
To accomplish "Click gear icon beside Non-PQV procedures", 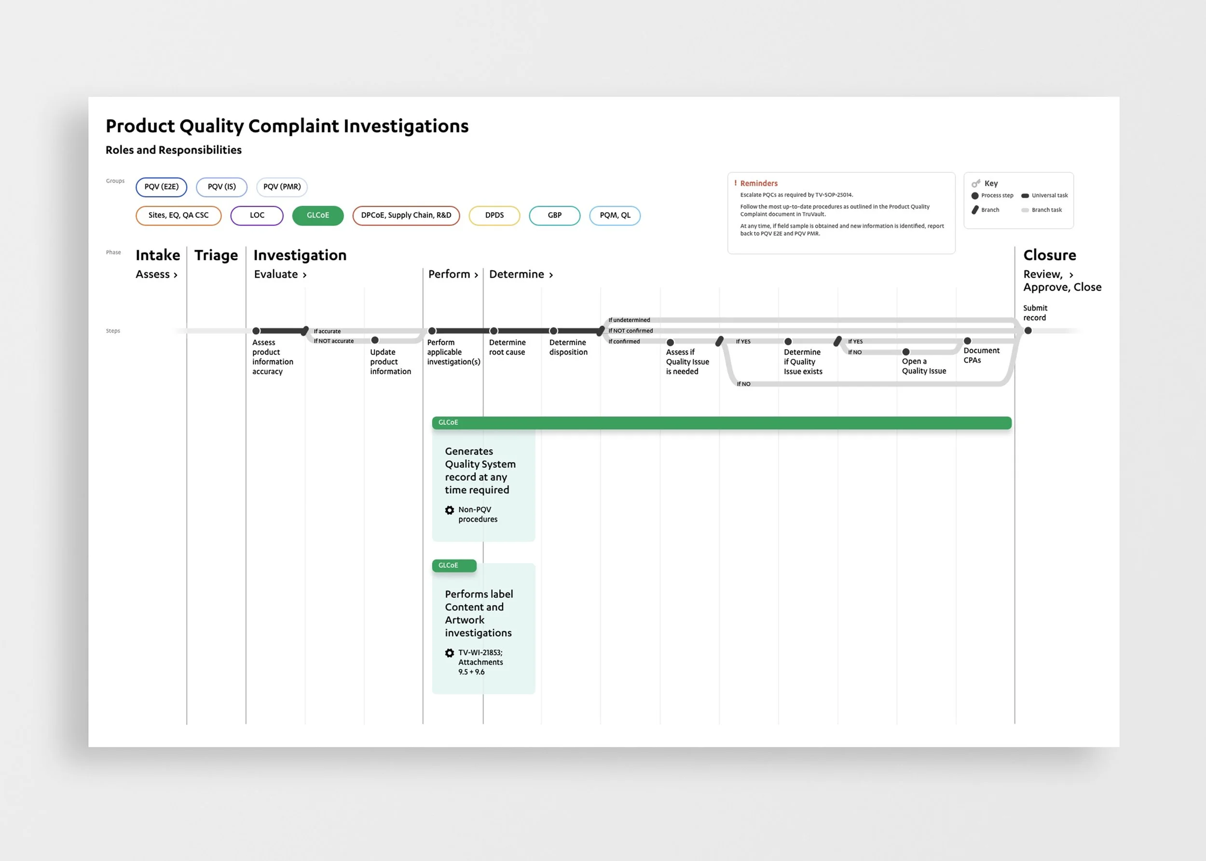I will (450, 510).
